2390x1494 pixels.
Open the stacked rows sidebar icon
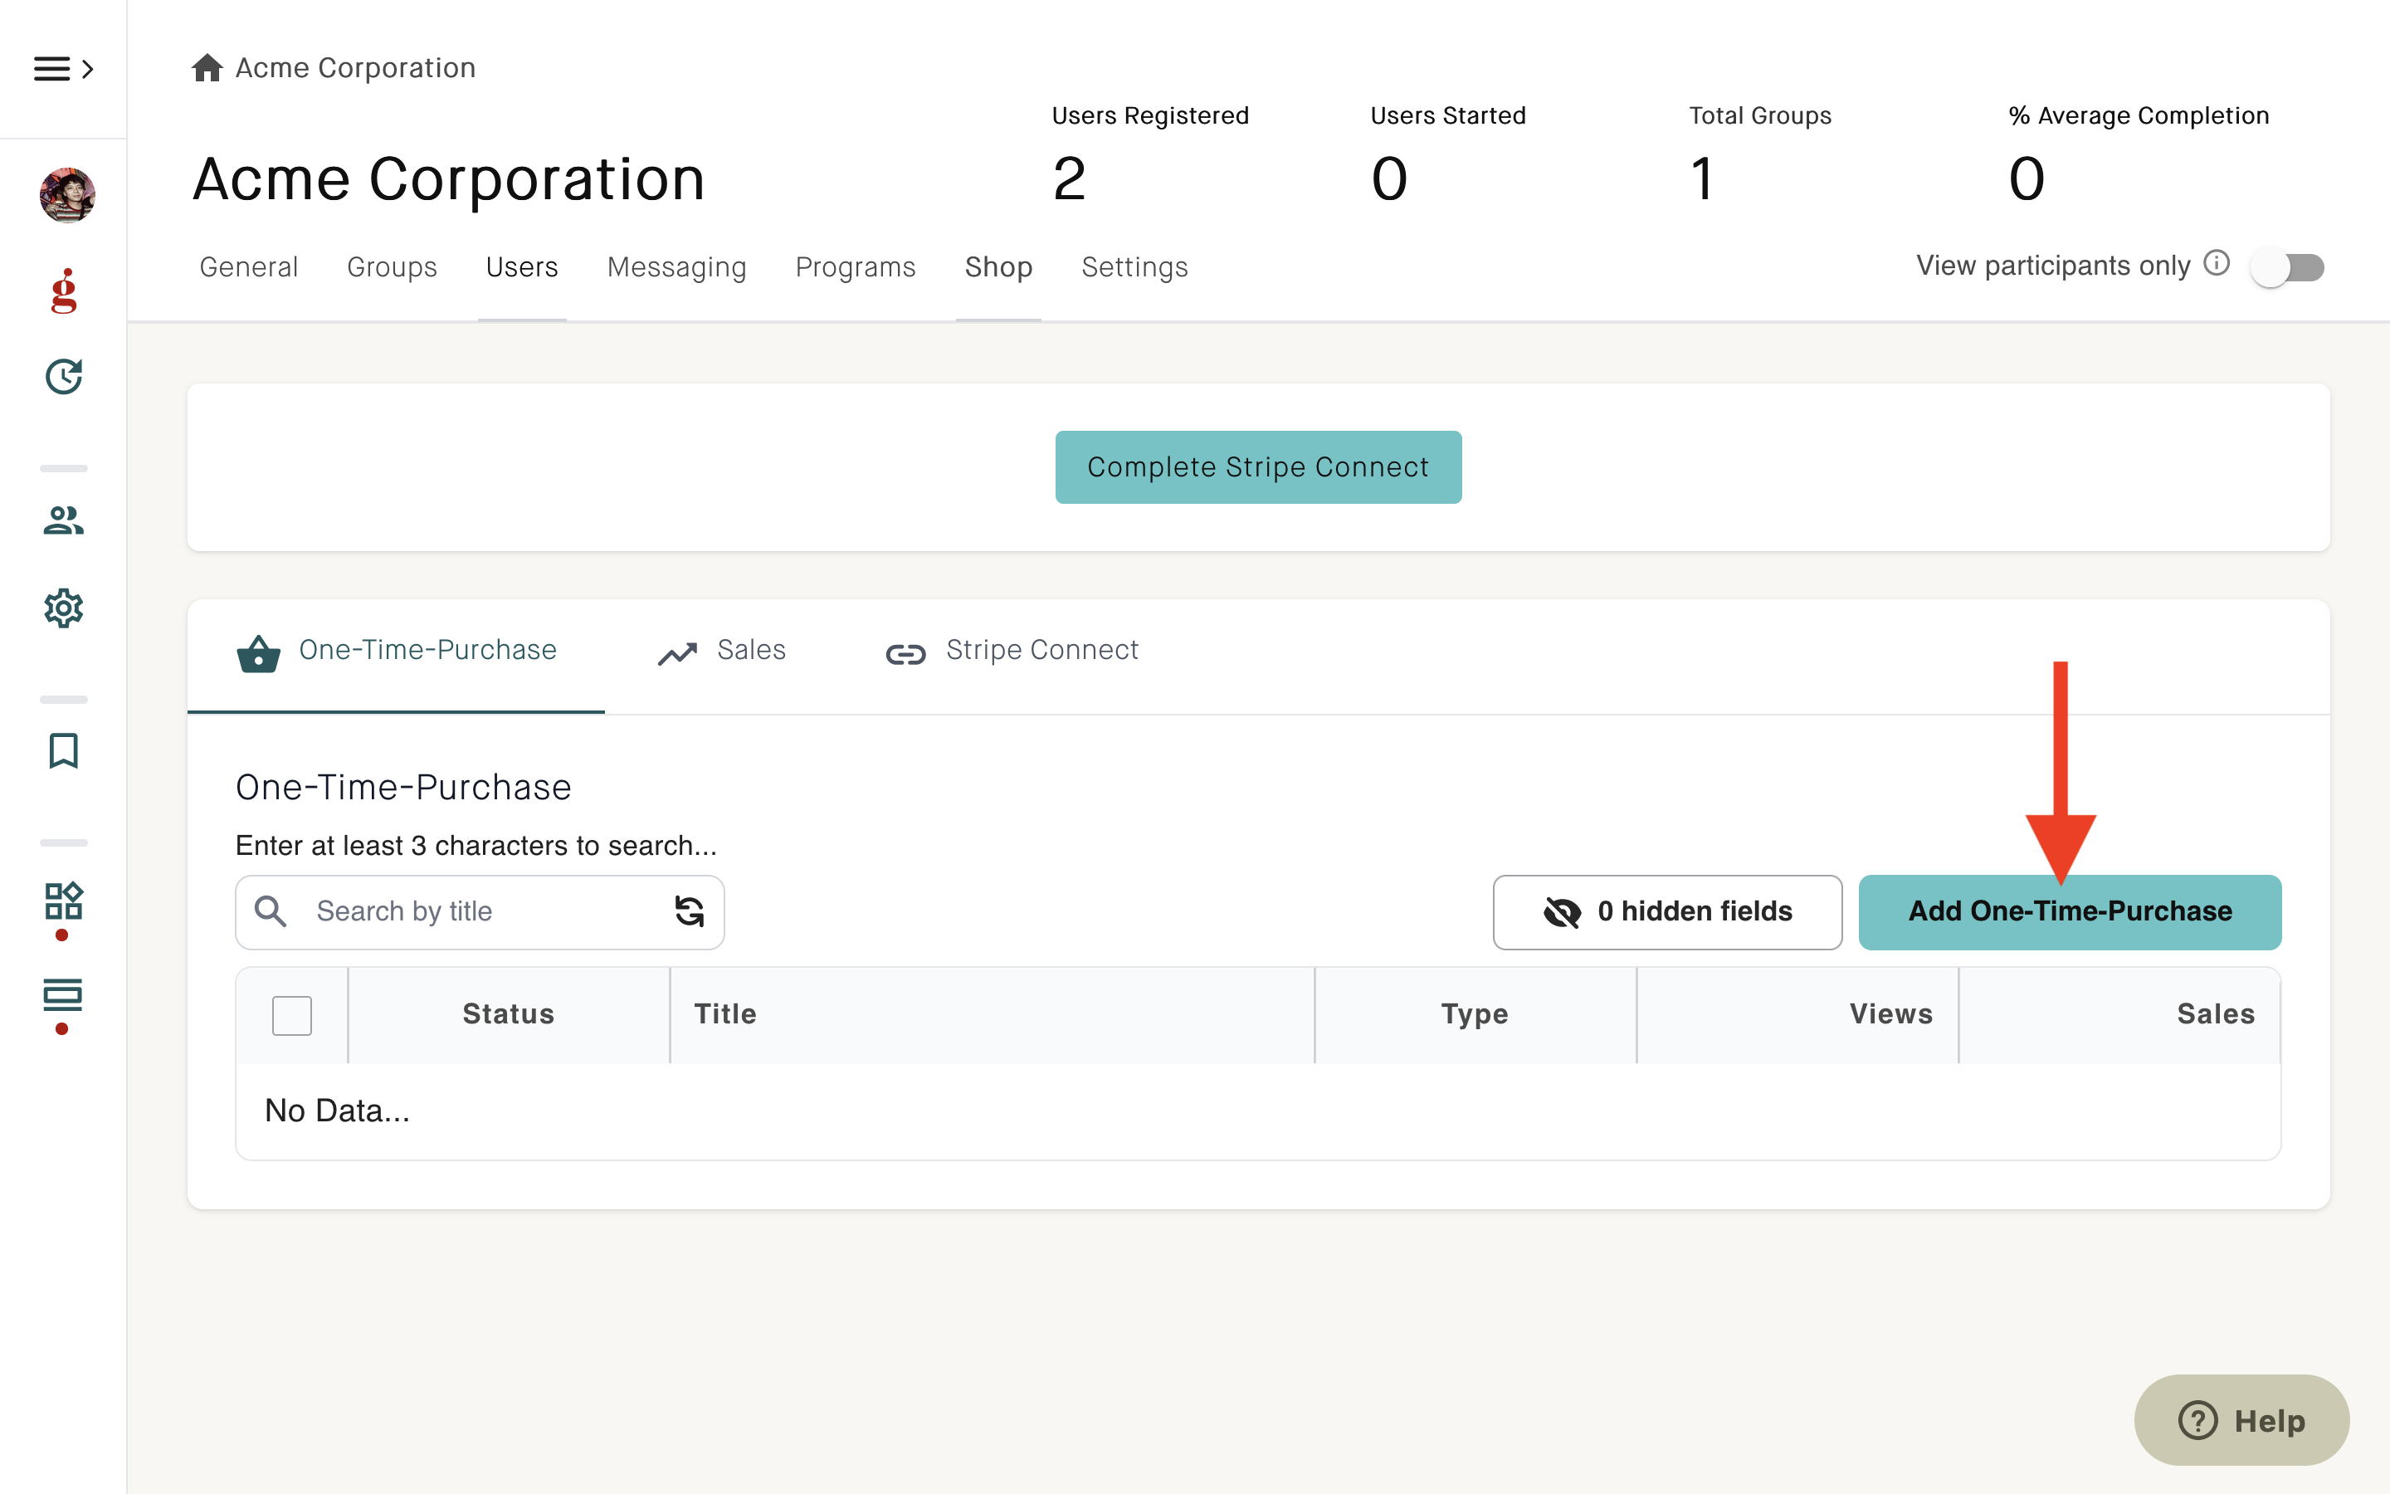point(64,995)
